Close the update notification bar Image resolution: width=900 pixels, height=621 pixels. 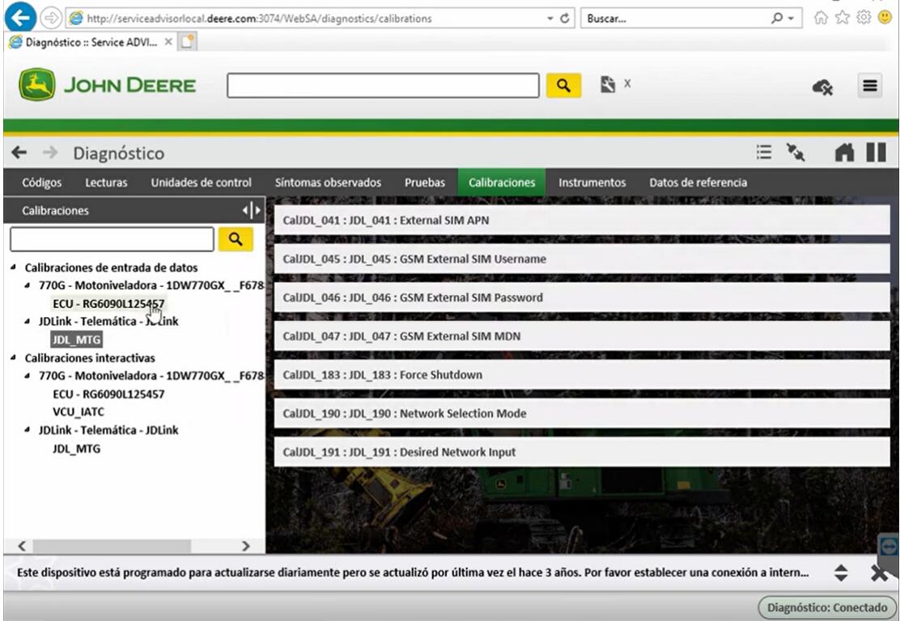coord(879,572)
